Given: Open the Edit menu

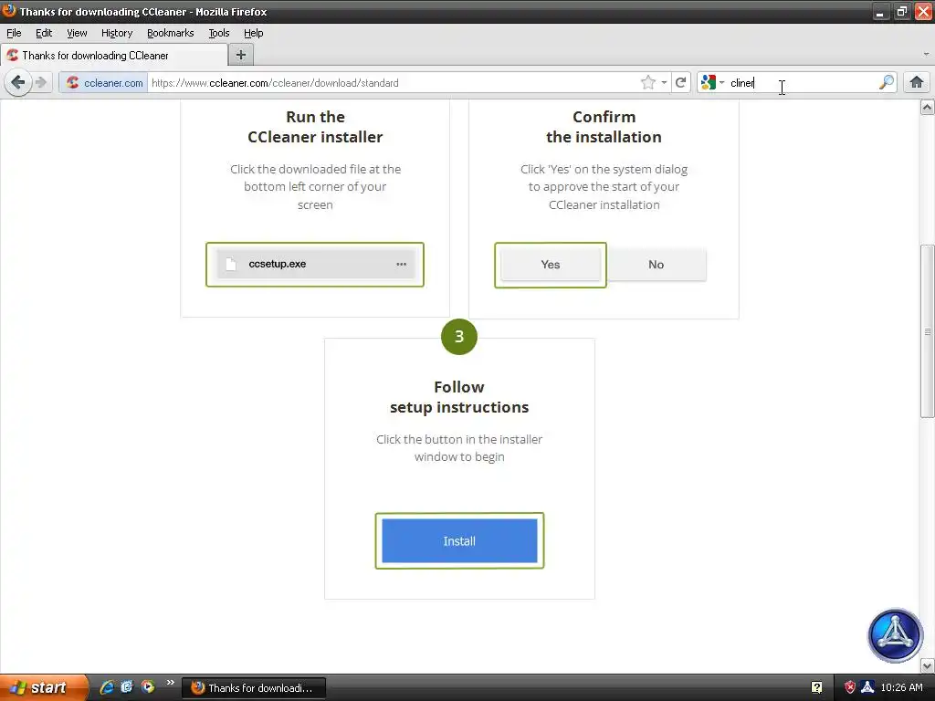Looking at the screenshot, I should 44,33.
